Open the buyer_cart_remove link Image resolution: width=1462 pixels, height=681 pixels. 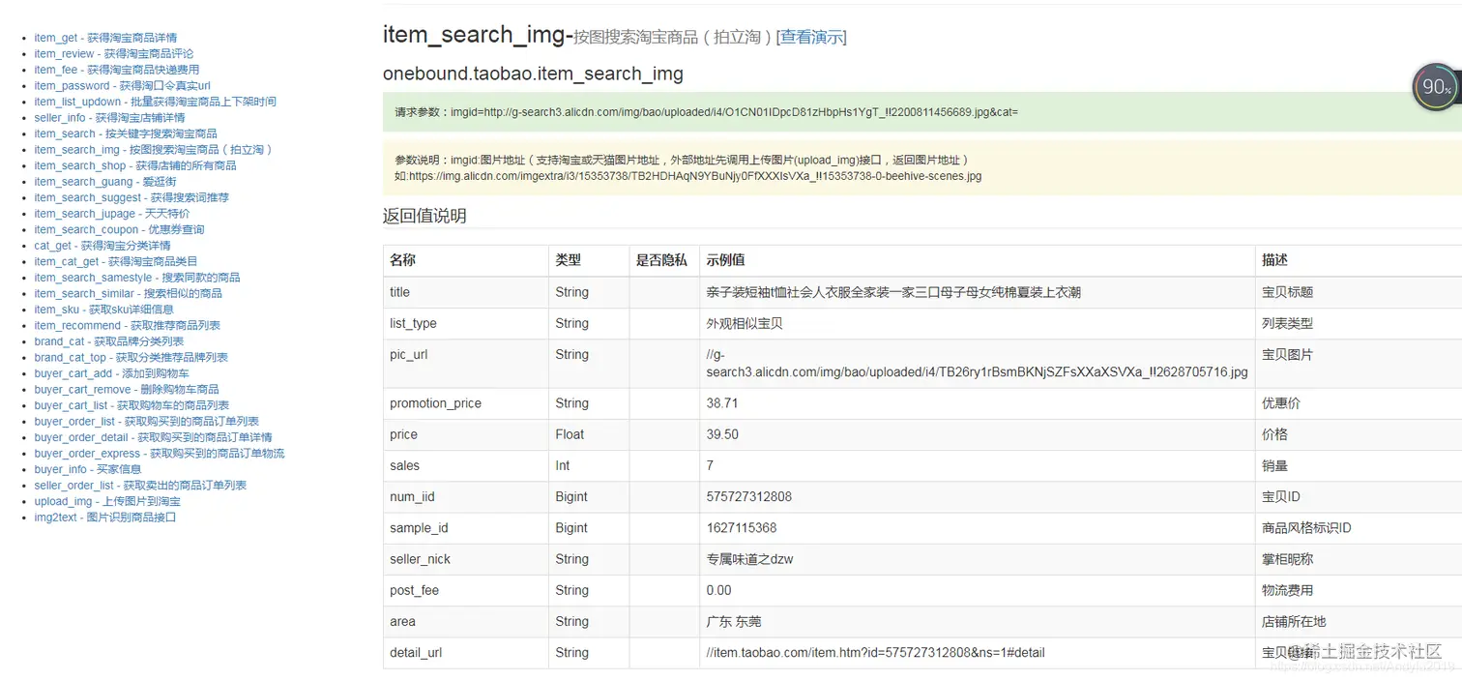127,390
